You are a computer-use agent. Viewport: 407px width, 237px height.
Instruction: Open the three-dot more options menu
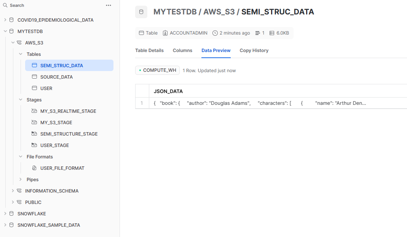coord(109,5)
